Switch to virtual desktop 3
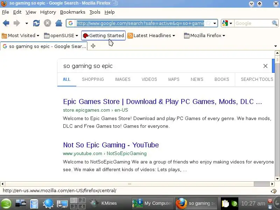Viewport: 280px width, 210px height. tap(74, 206)
